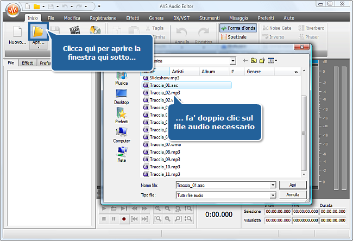
Task: Expand the Nome file combo box
Action: click(272, 185)
